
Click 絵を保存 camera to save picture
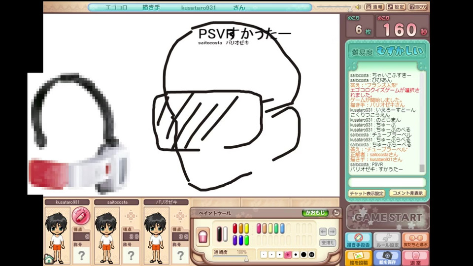[387, 258]
